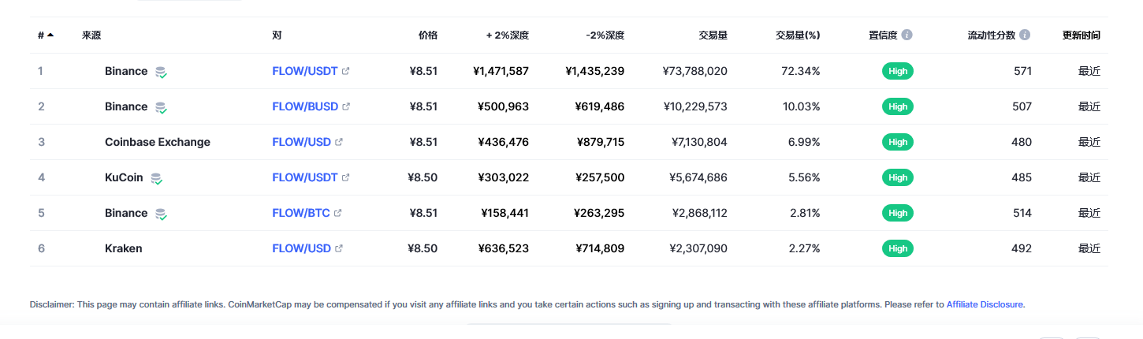Open KuCoin FLOW/USDT pair link
Viewport: 1143px width, 339px height.
[x=305, y=177]
